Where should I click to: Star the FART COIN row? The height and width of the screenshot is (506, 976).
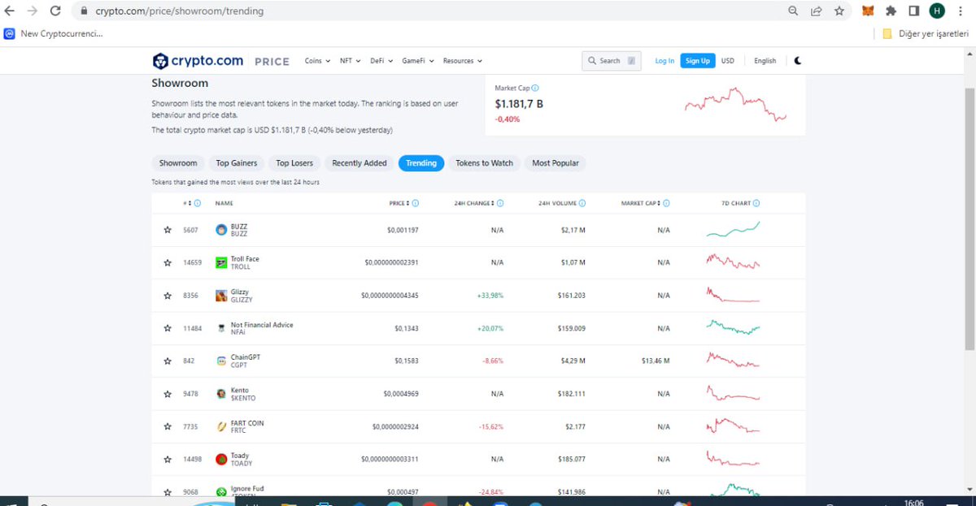click(168, 426)
